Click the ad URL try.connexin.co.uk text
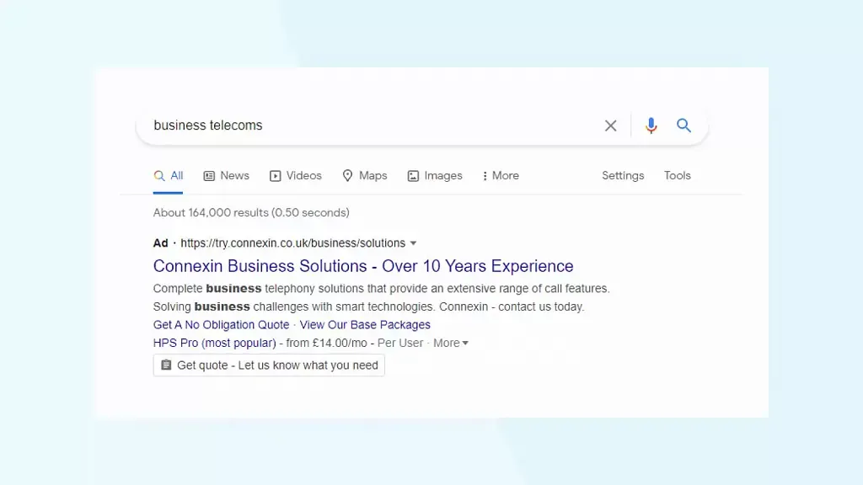 292,243
